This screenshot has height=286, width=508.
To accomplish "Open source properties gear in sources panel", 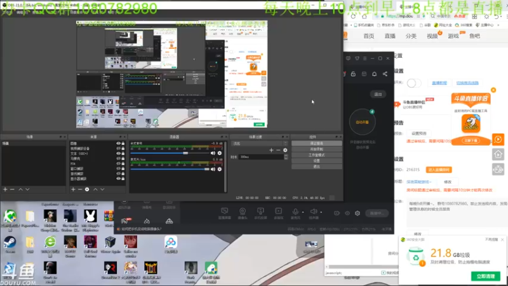I will 87,189.
